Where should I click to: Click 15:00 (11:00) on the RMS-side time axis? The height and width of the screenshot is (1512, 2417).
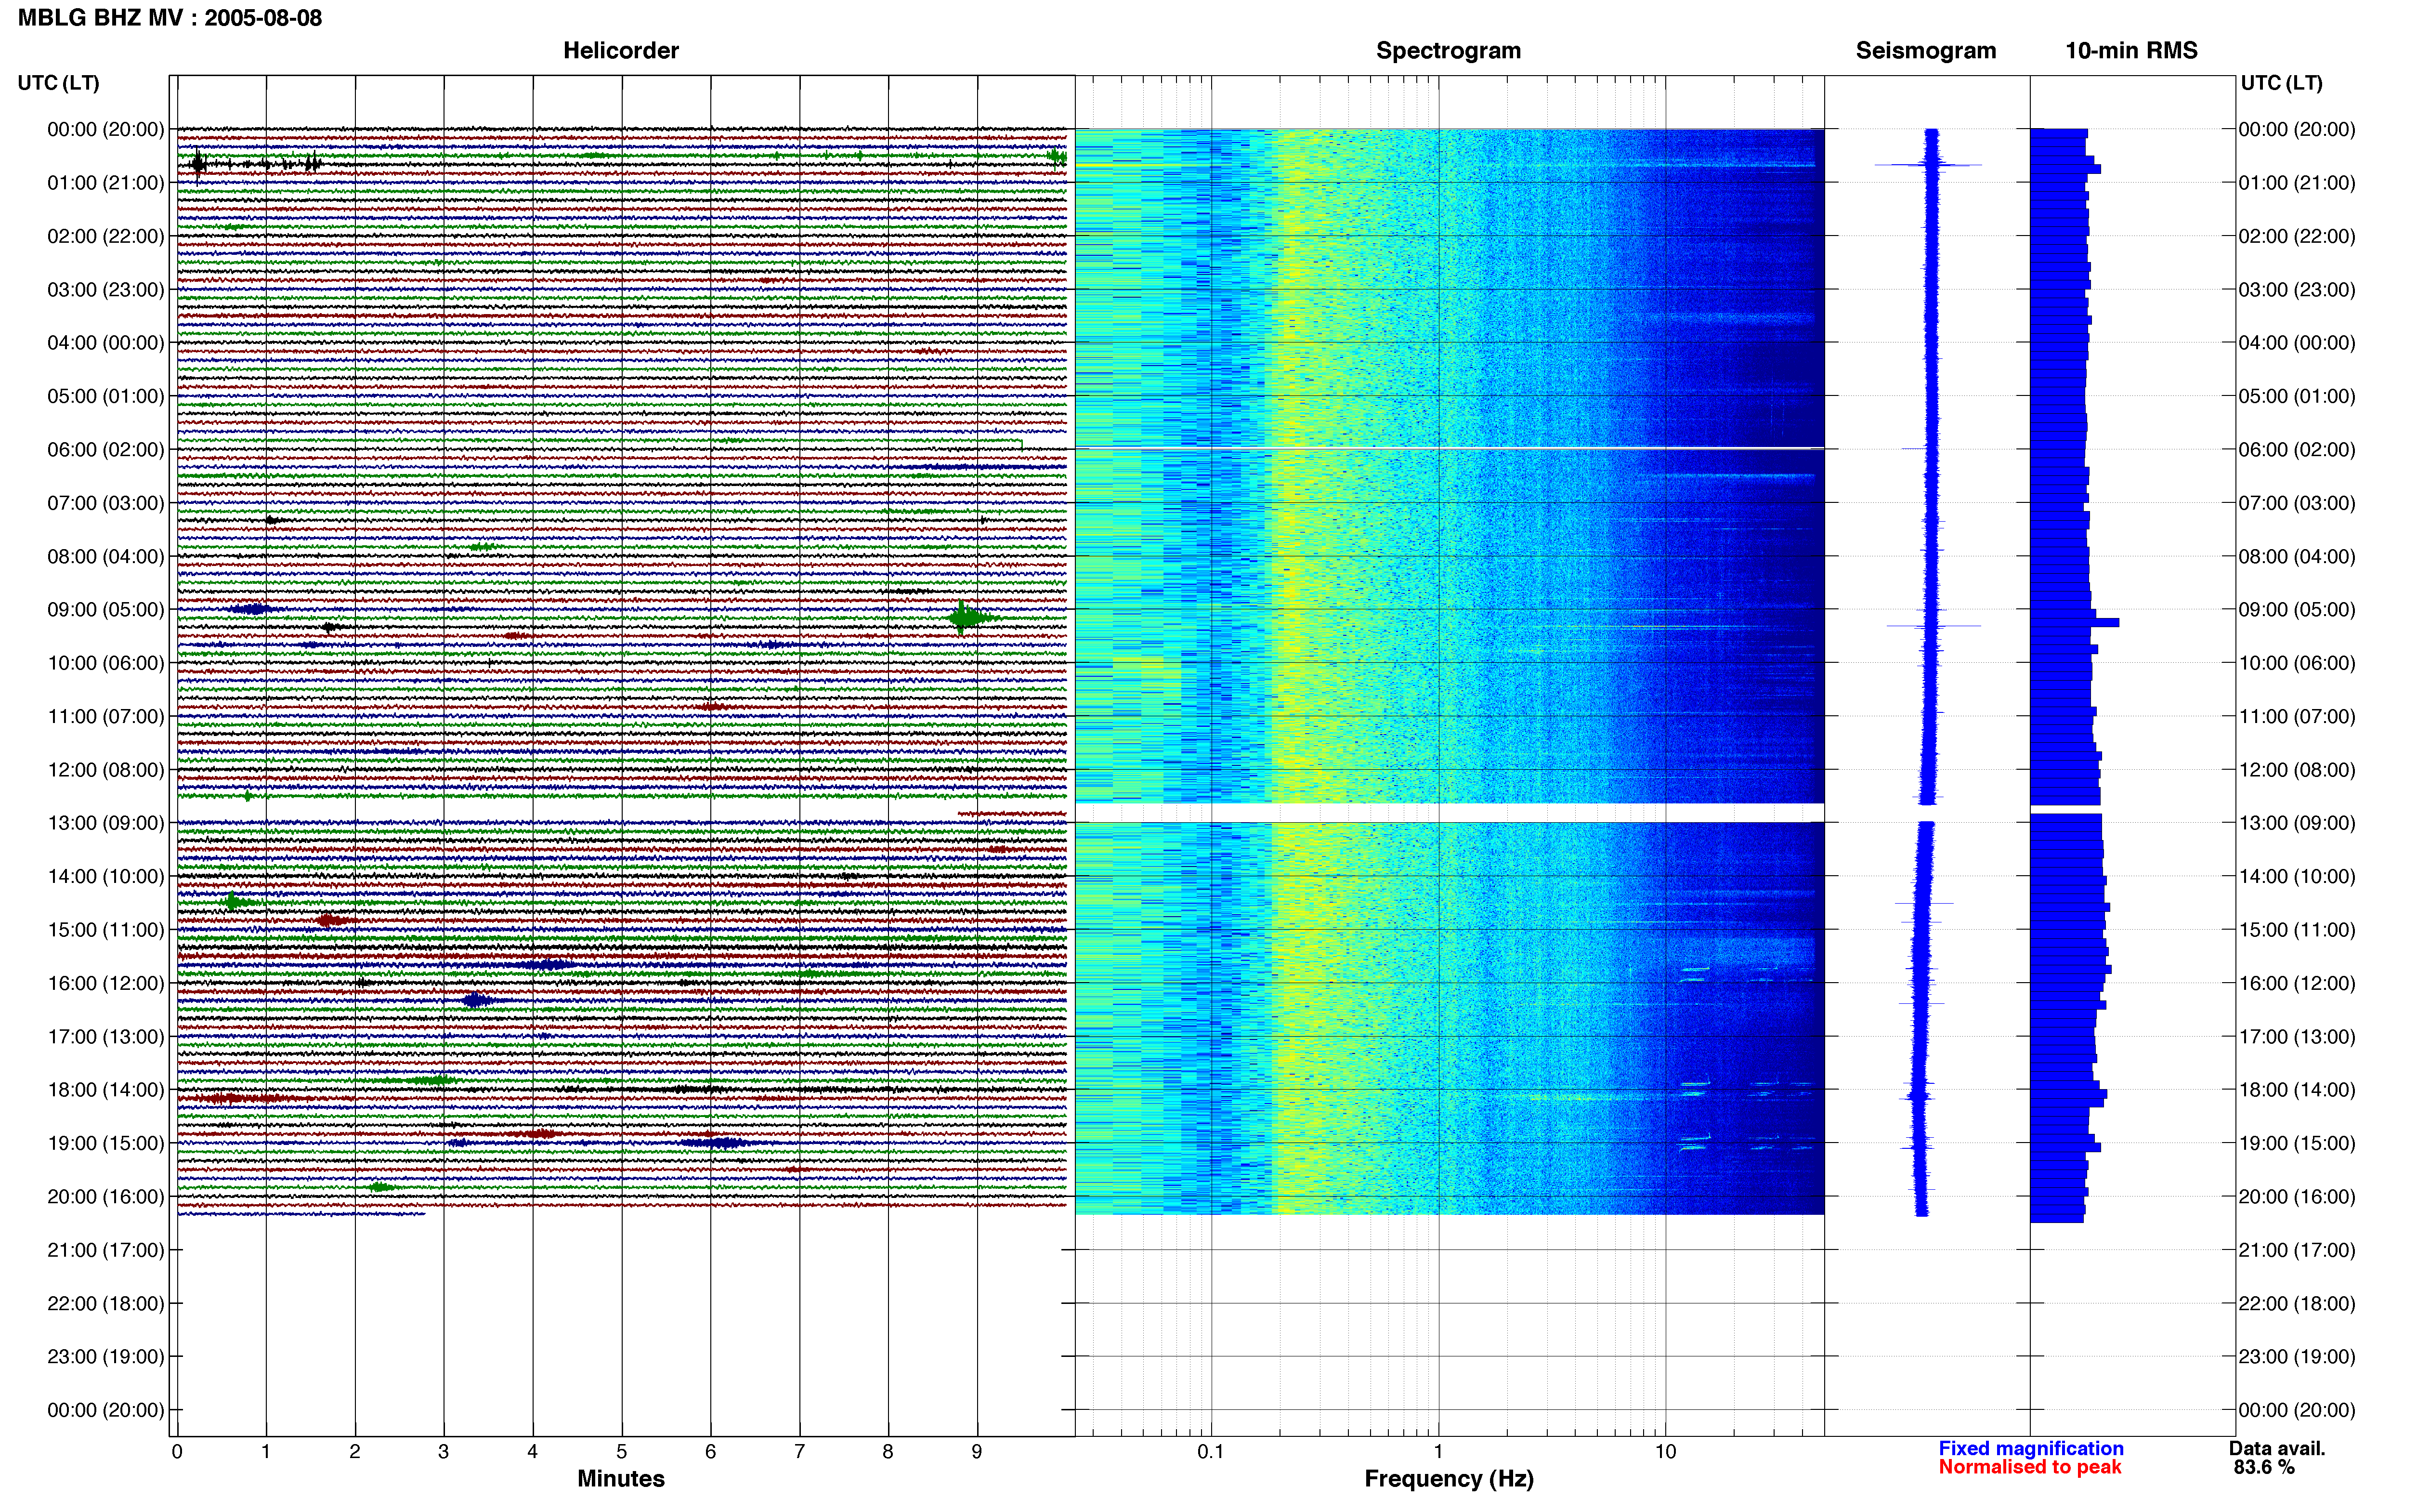point(2297,930)
